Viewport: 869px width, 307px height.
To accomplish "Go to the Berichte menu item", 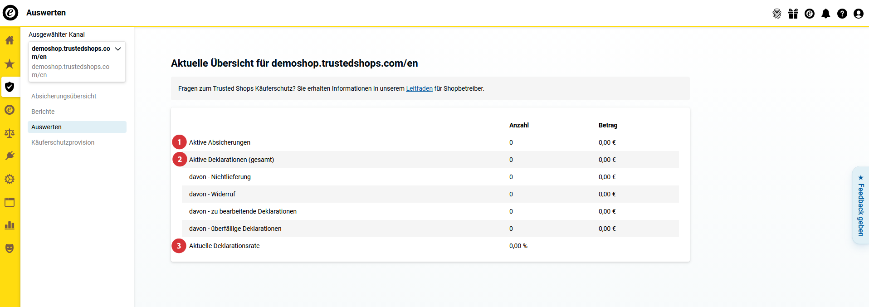I will (x=43, y=112).
